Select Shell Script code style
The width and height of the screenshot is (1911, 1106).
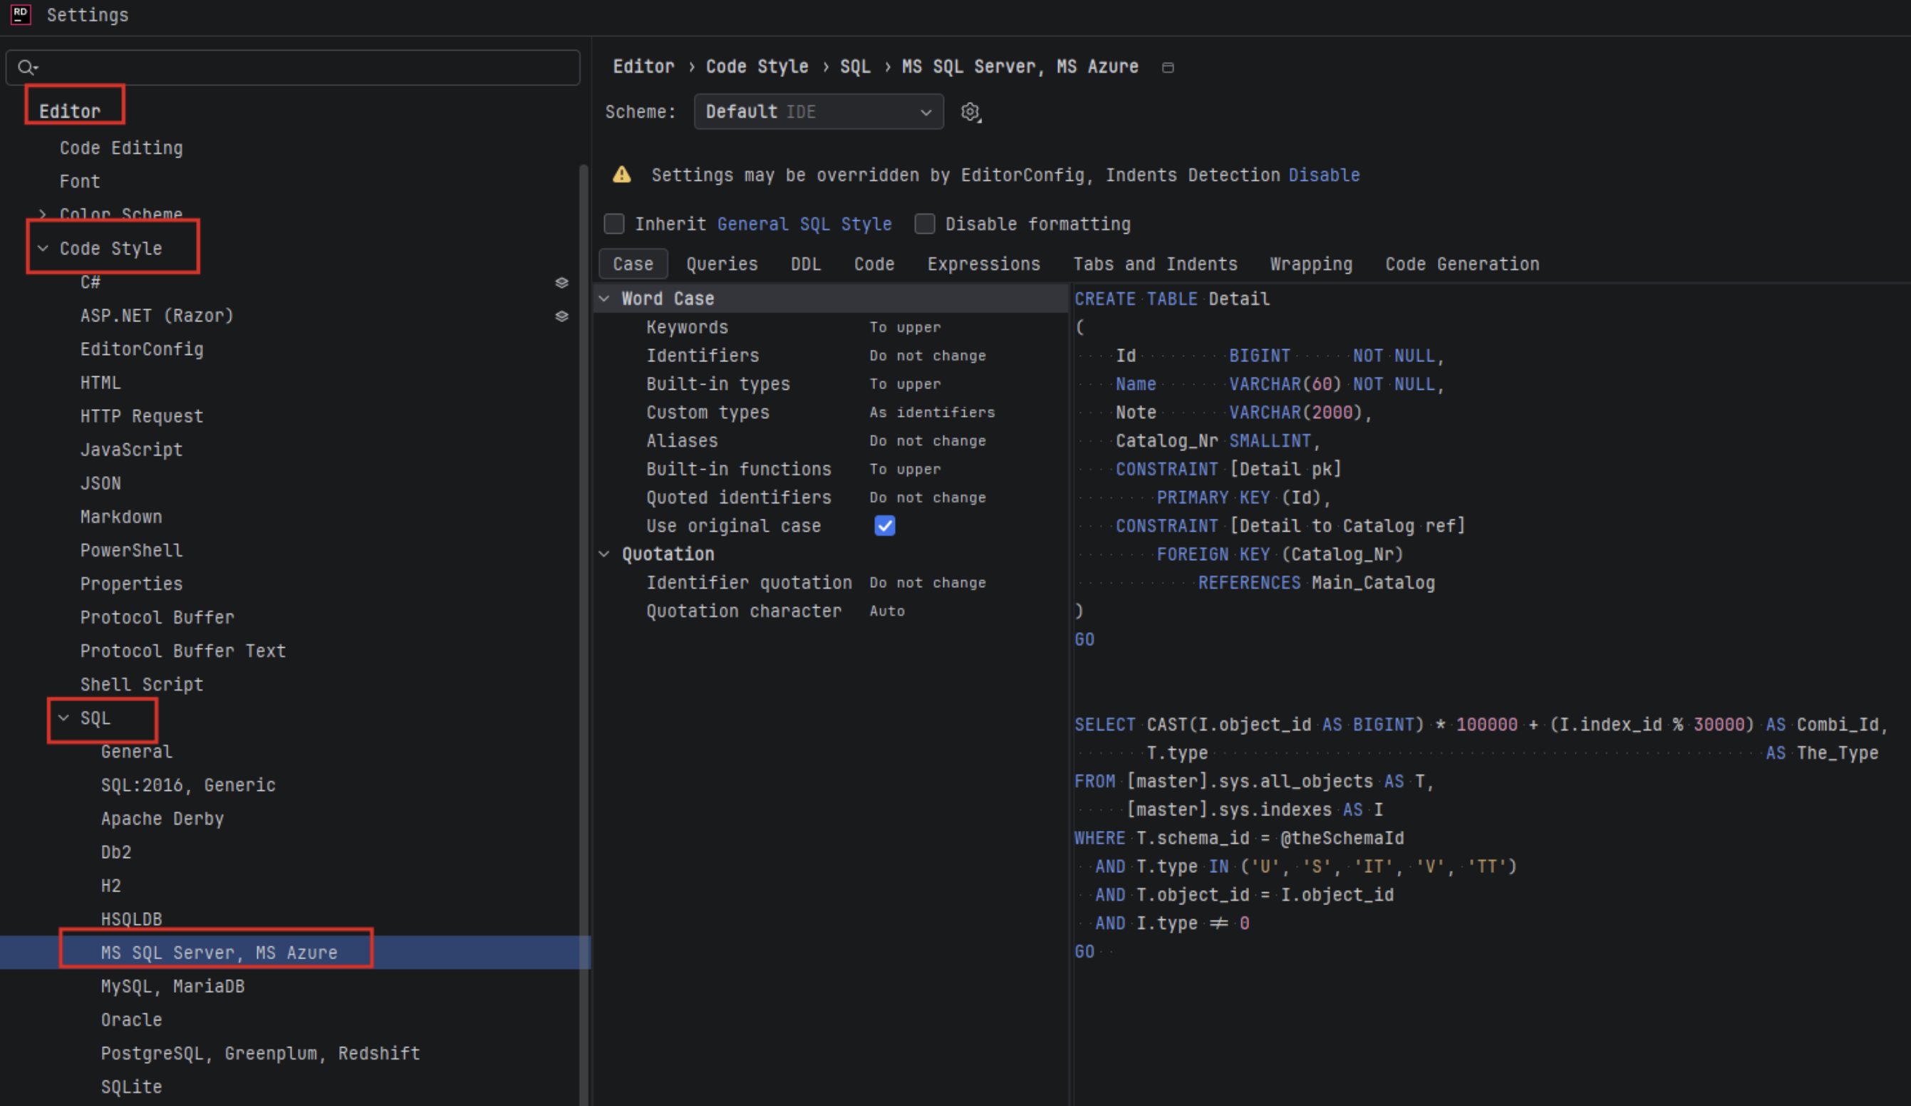142,684
